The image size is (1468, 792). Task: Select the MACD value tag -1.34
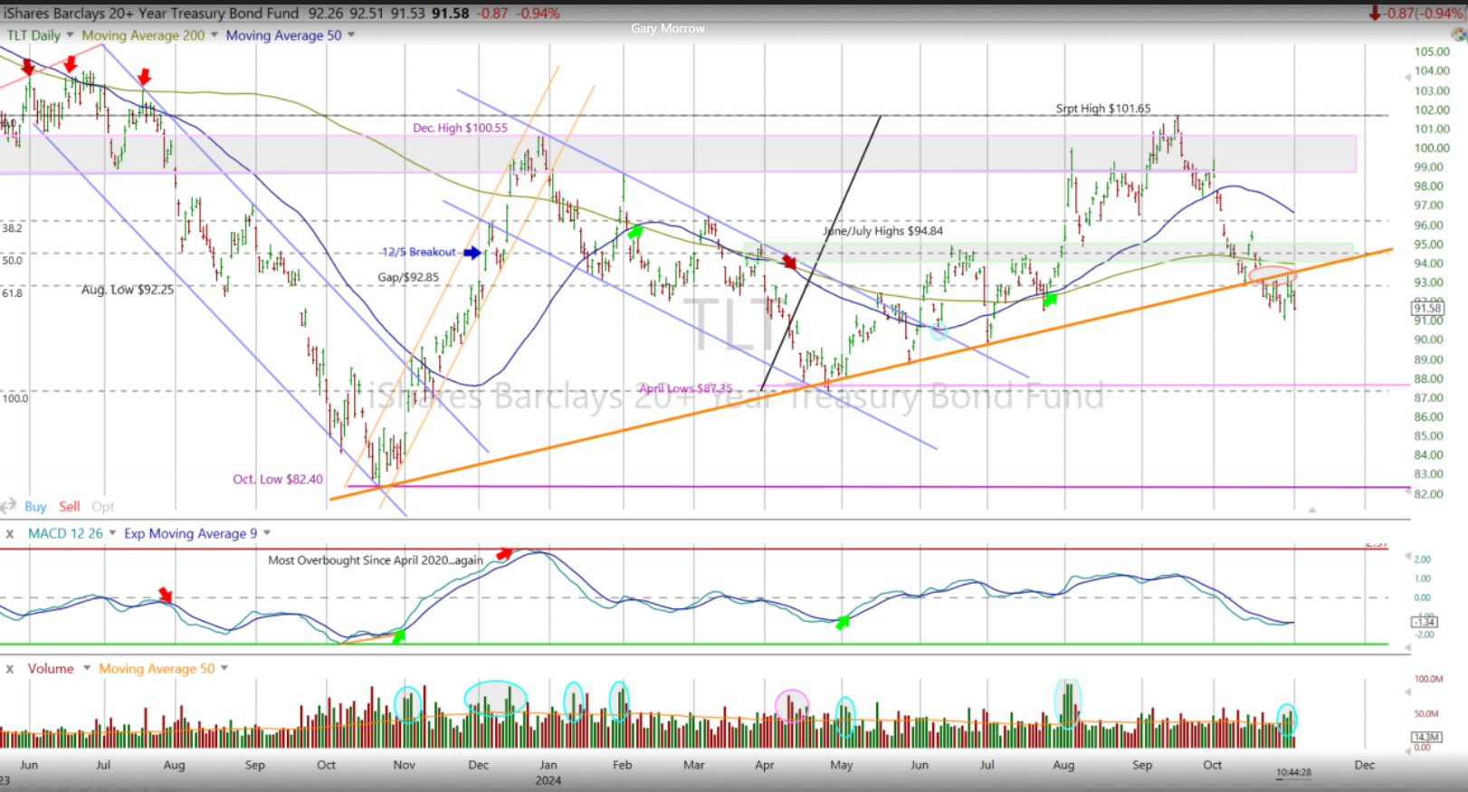(1425, 622)
